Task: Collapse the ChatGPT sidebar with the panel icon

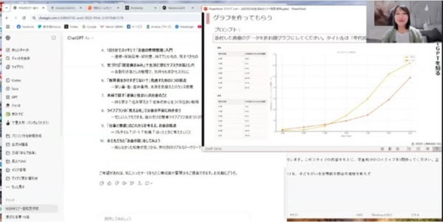Action: click(x=54, y=38)
